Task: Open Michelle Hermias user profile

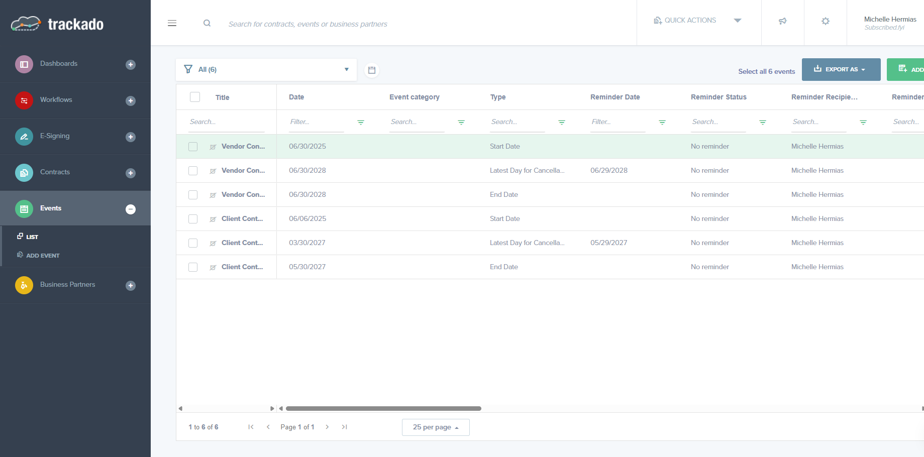Action: (890, 23)
